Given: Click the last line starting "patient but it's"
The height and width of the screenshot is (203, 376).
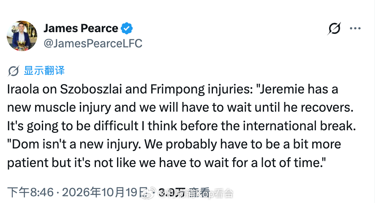Looking at the screenshot, I should 166,163.
